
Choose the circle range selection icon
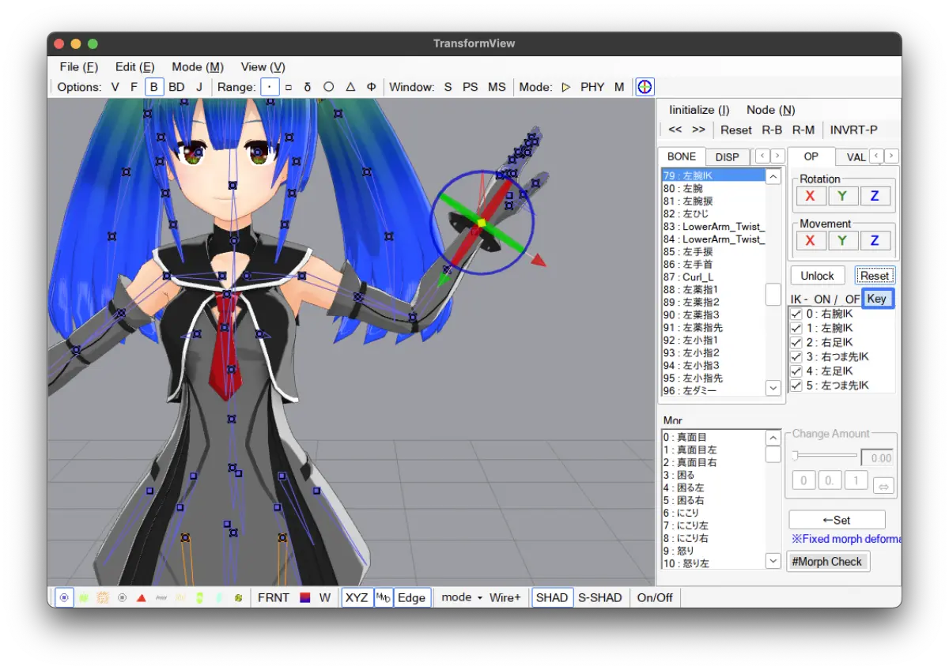(328, 87)
